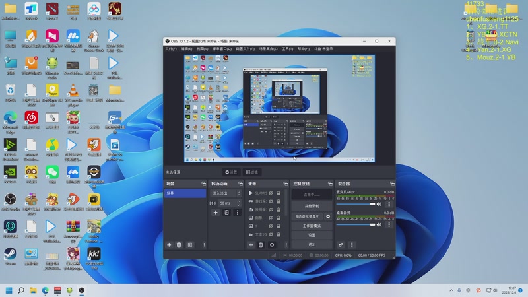Viewport: 528px width, 297px height.
Task: Open source properties gear in Sources panel
Action: tap(271, 245)
